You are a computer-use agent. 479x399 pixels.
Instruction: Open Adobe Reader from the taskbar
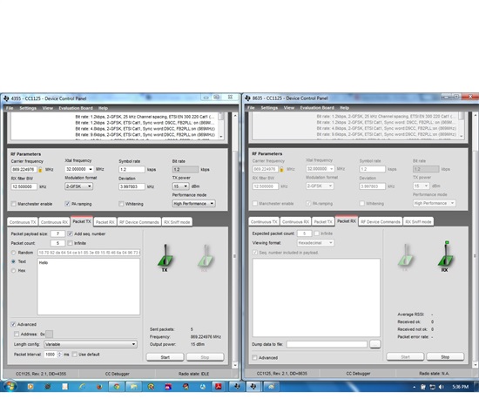(x=218, y=387)
